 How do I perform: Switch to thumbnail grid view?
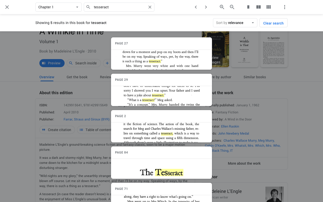coord(268,7)
